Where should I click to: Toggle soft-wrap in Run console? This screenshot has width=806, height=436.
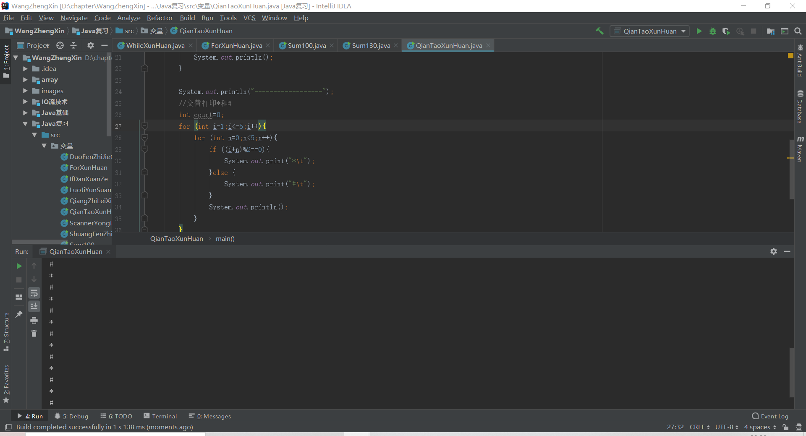pyautogui.click(x=34, y=293)
